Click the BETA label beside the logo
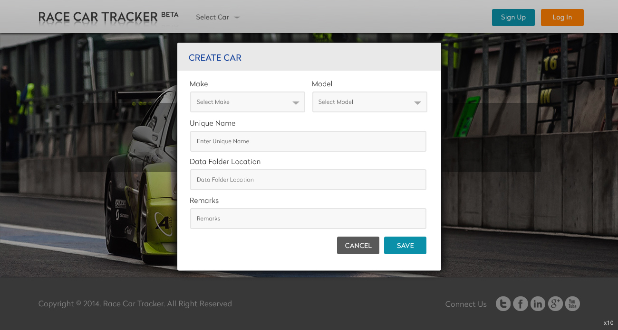618x330 pixels. pyautogui.click(x=170, y=15)
